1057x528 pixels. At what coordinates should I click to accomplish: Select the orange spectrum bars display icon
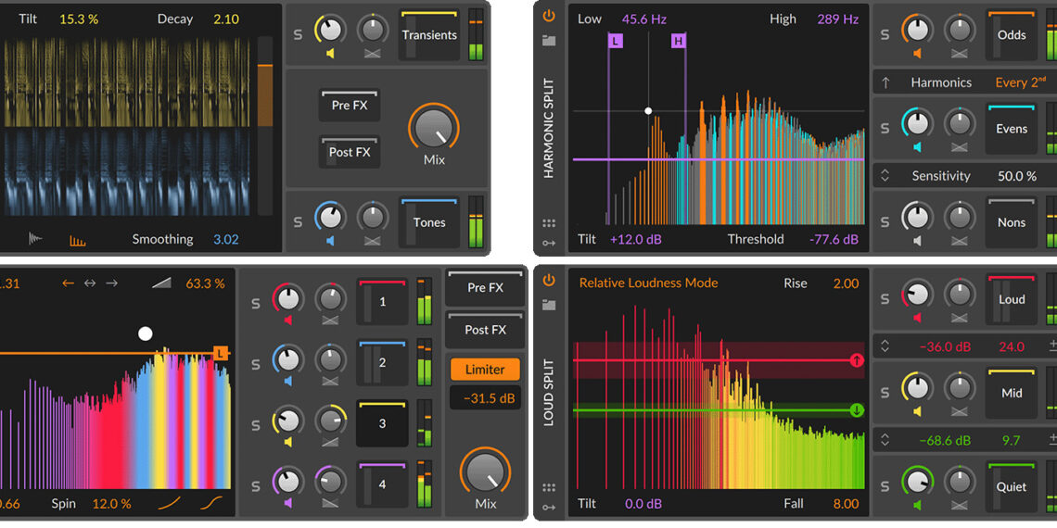[79, 241]
